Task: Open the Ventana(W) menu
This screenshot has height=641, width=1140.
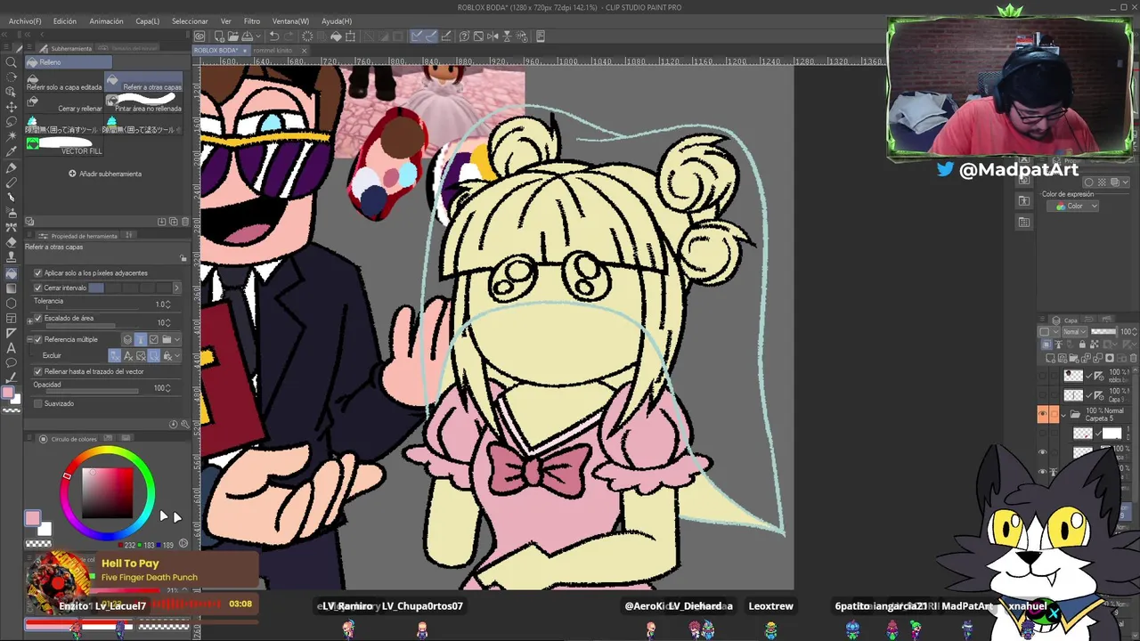Action: 290,20
